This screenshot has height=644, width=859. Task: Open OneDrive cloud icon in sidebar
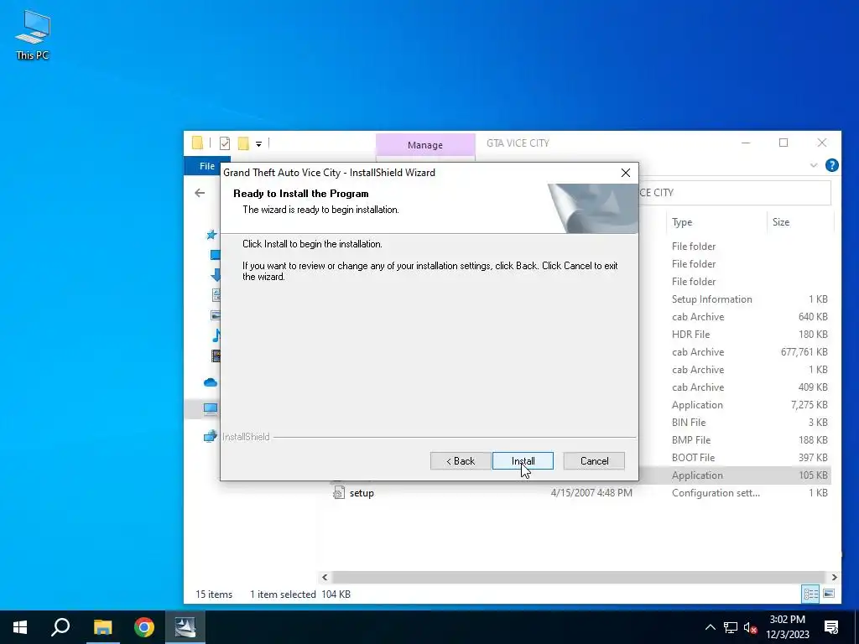click(x=211, y=382)
